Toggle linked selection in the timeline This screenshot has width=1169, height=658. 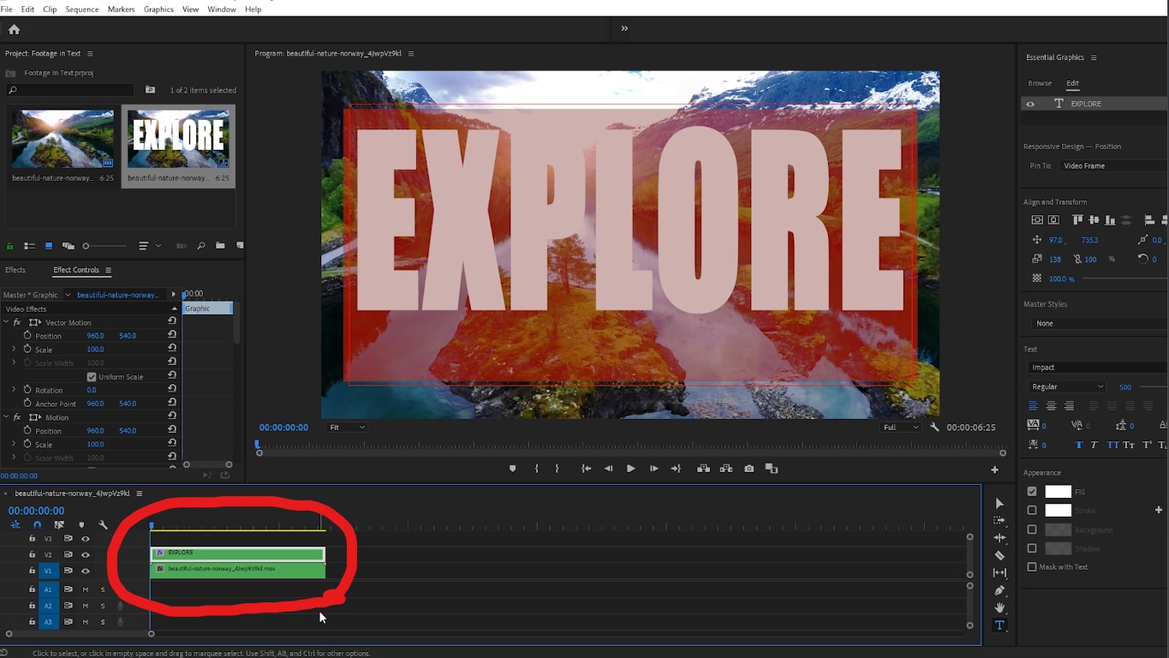[x=59, y=524]
